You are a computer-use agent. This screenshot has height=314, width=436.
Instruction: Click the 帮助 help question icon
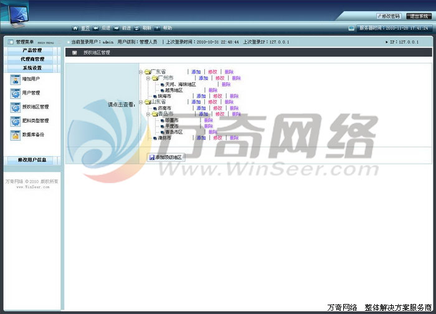(157, 28)
